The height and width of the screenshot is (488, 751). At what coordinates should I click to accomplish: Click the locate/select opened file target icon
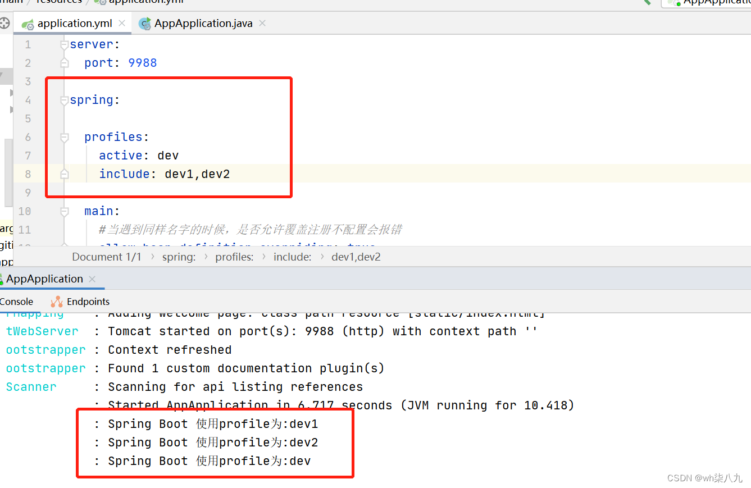click(x=4, y=23)
